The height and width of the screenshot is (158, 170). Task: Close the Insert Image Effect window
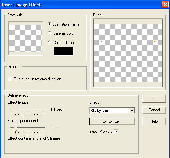[x=165, y=5]
